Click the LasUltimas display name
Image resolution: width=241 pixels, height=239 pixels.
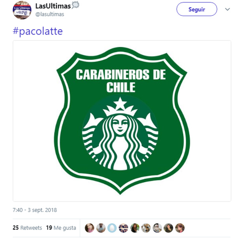(x=53, y=6)
